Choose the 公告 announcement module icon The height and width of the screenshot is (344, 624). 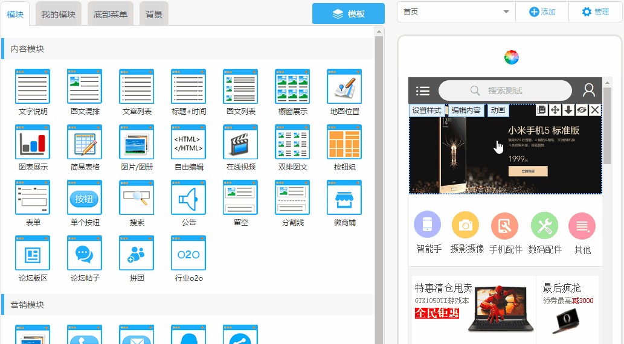coord(188,197)
